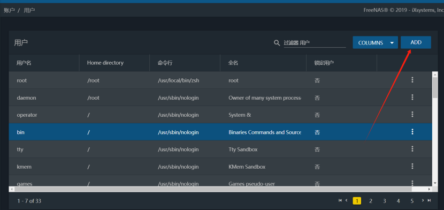
Task: Open the three-dot menu for daemon
Action: pos(412,97)
